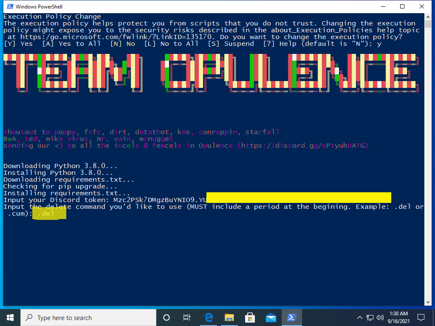The image size is (435, 326).
Task: Open File Explorer from the taskbar
Action: (x=229, y=318)
